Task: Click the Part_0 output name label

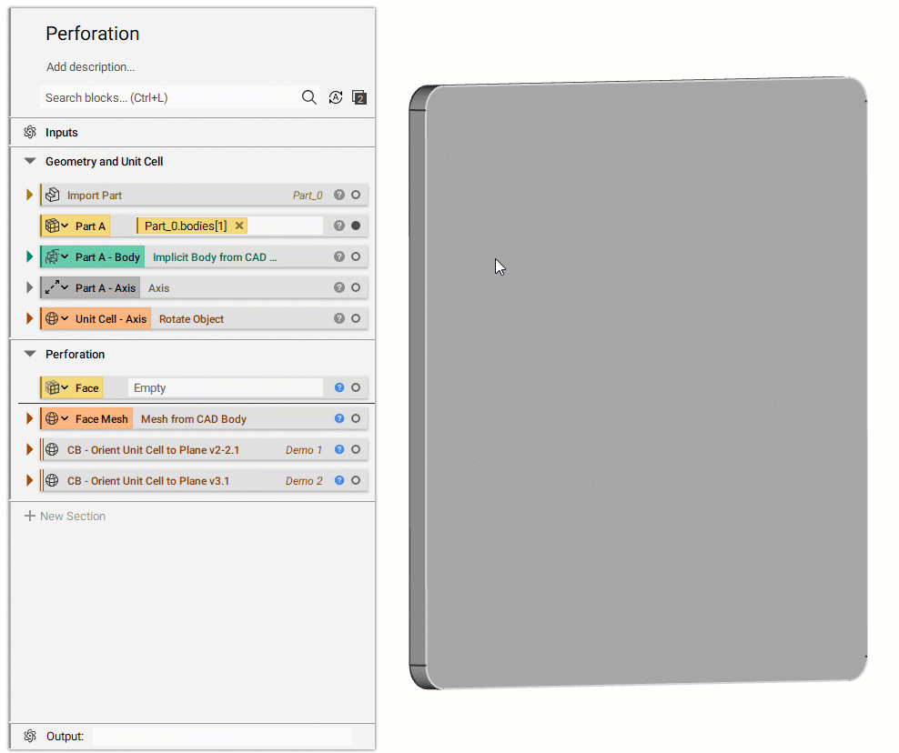Action: pyautogui.click(x=308, y=196)
